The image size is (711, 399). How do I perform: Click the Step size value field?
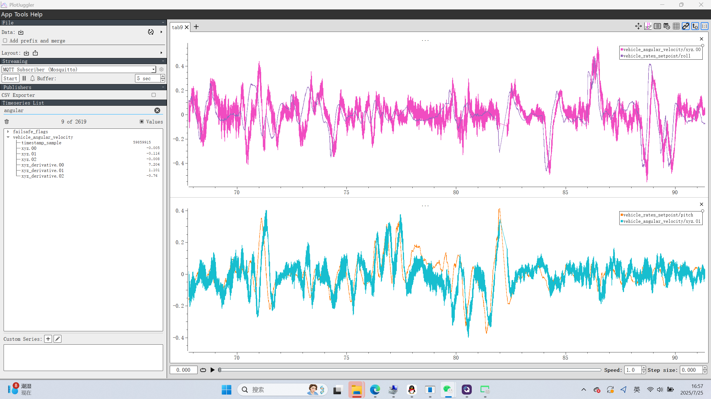pos(691,370)
